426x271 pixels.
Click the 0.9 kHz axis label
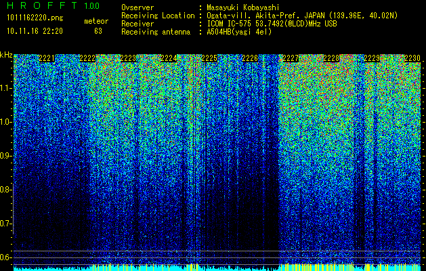(x=5, y=156)
